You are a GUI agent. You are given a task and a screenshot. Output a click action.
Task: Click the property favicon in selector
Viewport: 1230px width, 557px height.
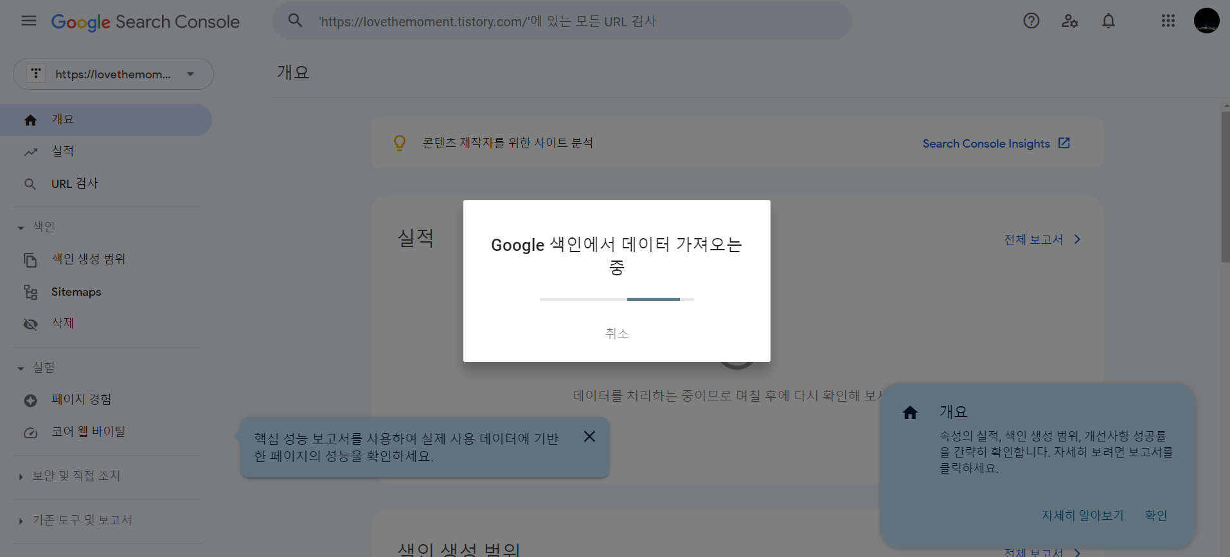coord(36,74)
